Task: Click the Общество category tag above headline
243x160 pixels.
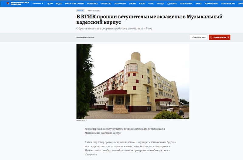Action: pos(80,11)
